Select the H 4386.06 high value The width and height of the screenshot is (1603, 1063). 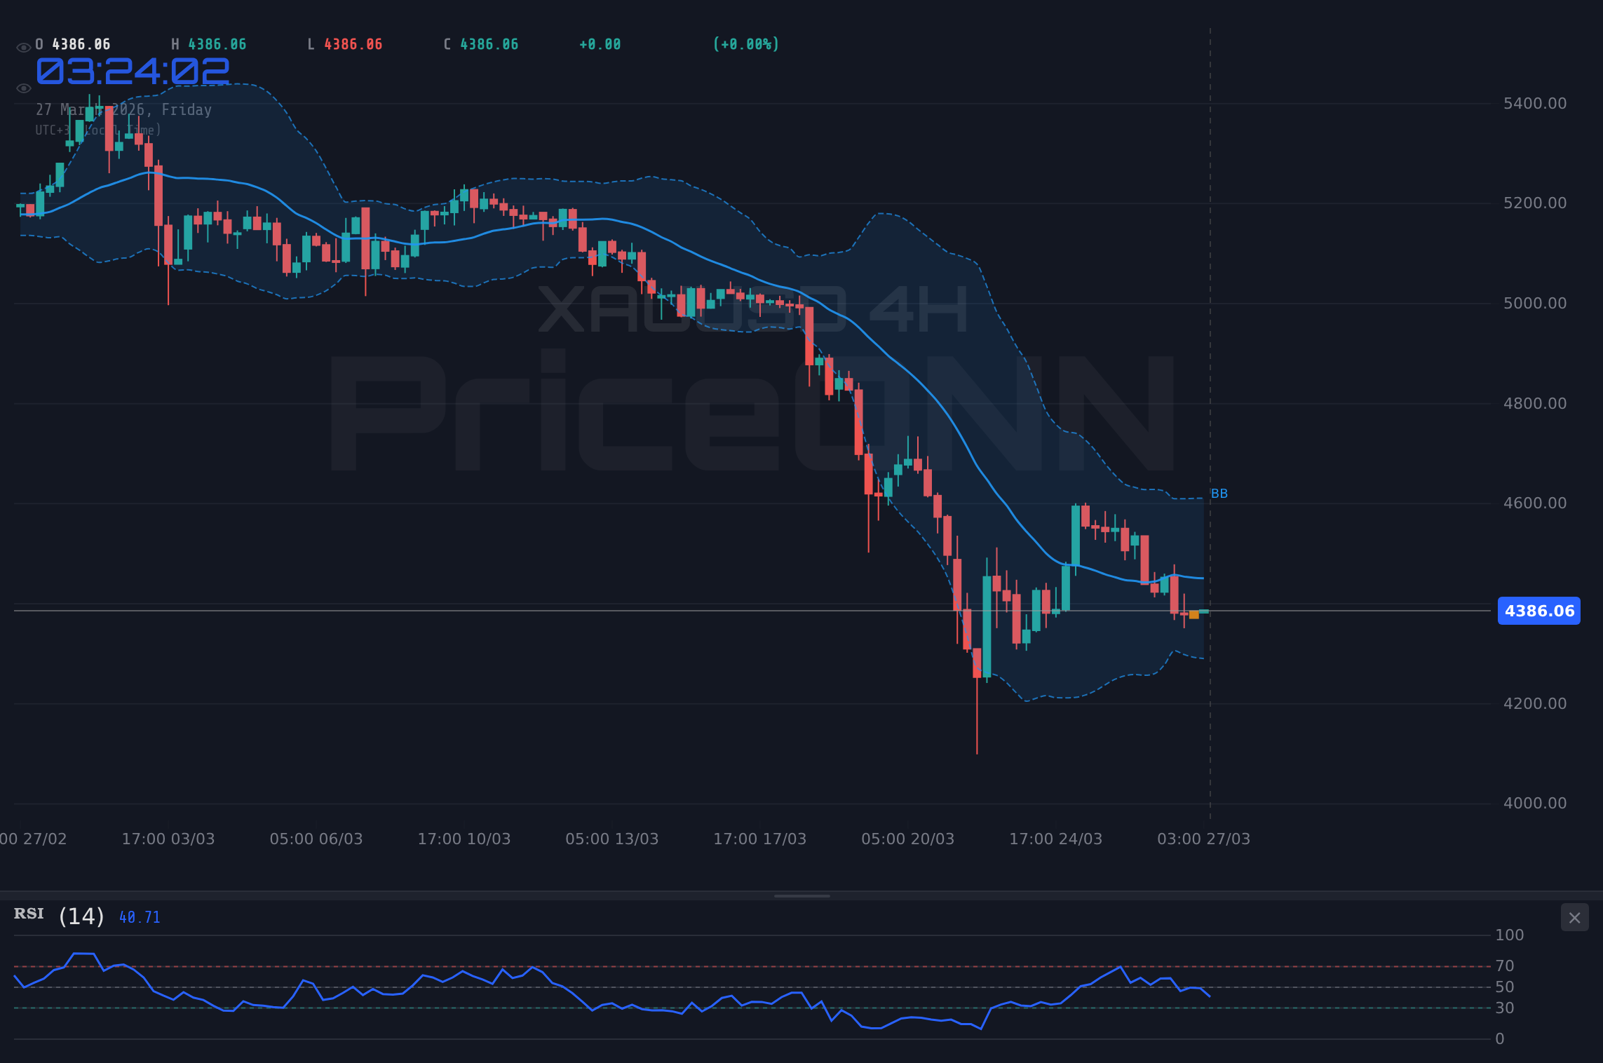[208, 43]
